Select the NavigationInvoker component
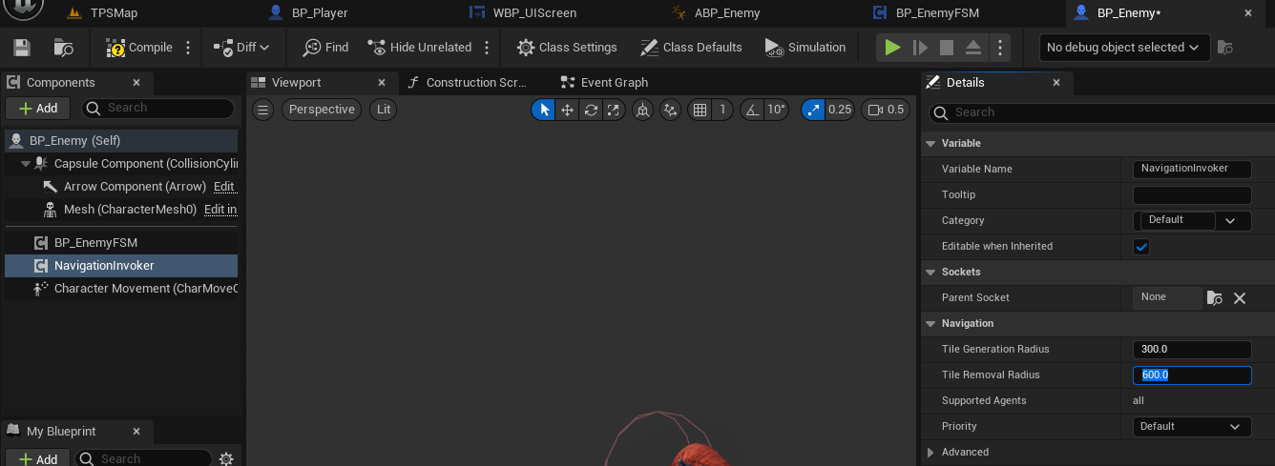 [x=121, y=266]
